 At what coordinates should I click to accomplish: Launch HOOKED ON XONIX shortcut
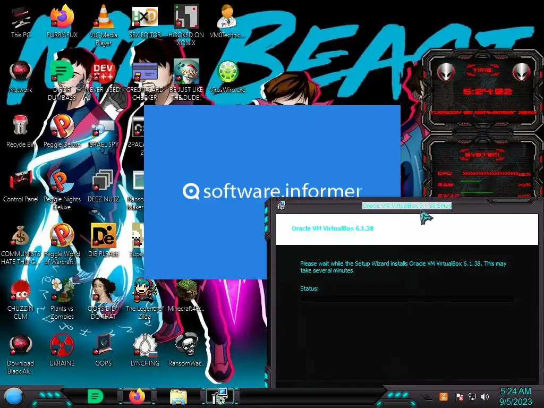coord(186,25)
